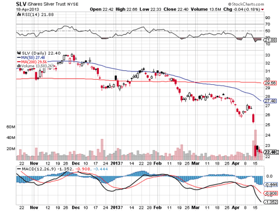Click the red down-arrow beside the Chg value
Viewport: 279px width, 211px height.
tap(262, 9)
